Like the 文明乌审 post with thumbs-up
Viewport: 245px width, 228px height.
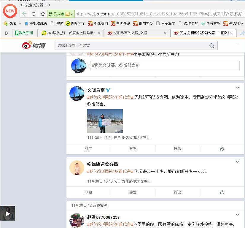pyautogui.click(x=222, y=148)
